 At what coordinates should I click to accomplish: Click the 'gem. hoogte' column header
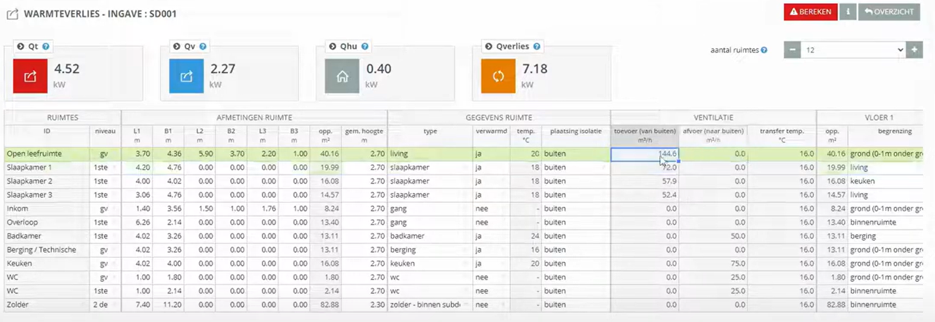[364, 135]
